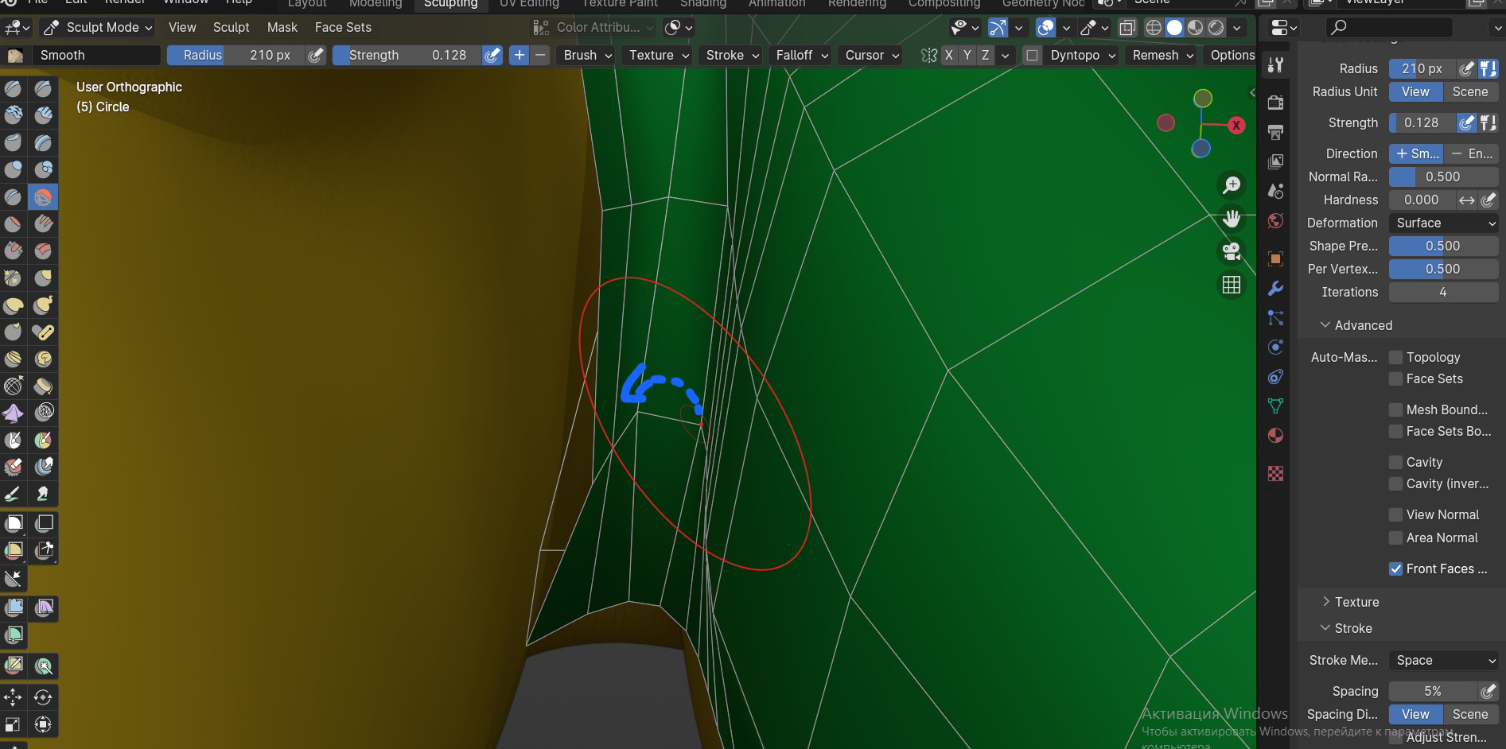Switch orthographic/perspective with grid icon
The image size is (1506, 749).
1232,285
